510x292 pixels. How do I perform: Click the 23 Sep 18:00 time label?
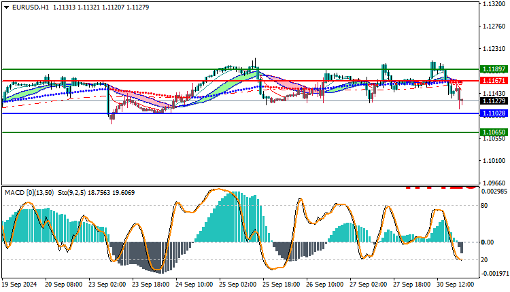tap(151, 285)
